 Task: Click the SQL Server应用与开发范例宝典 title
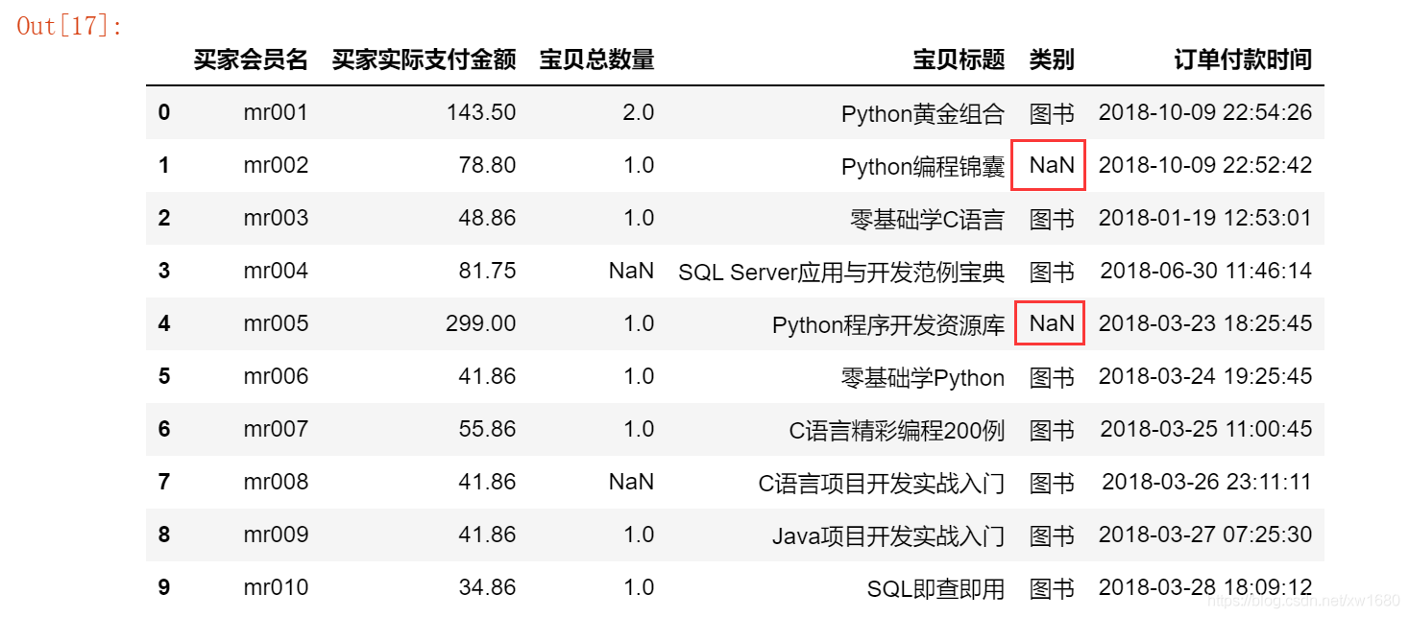(x=841, y=272)
